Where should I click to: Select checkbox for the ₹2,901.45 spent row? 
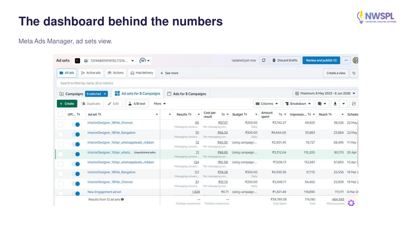click(x=60, y=144)
